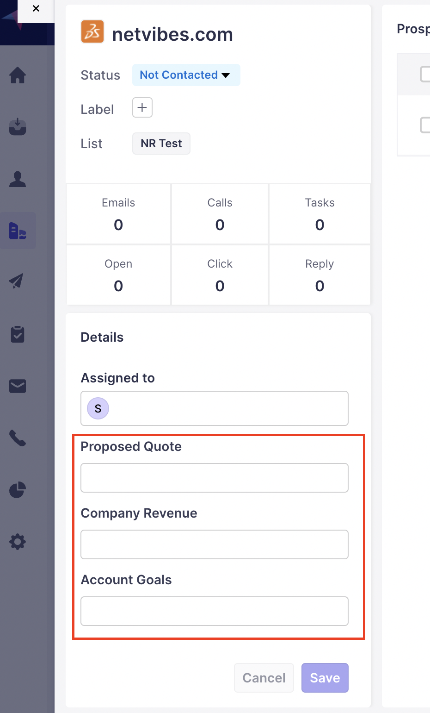Image resolution: width=430 pixels, height=713 pixels.
Task: Click the Proposed Quote input field
Action: (215, 478)
